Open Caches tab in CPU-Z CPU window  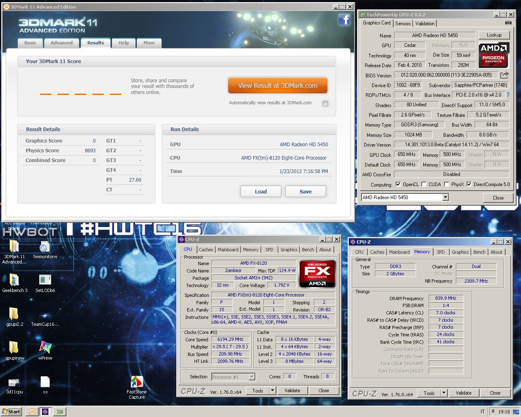206,250
